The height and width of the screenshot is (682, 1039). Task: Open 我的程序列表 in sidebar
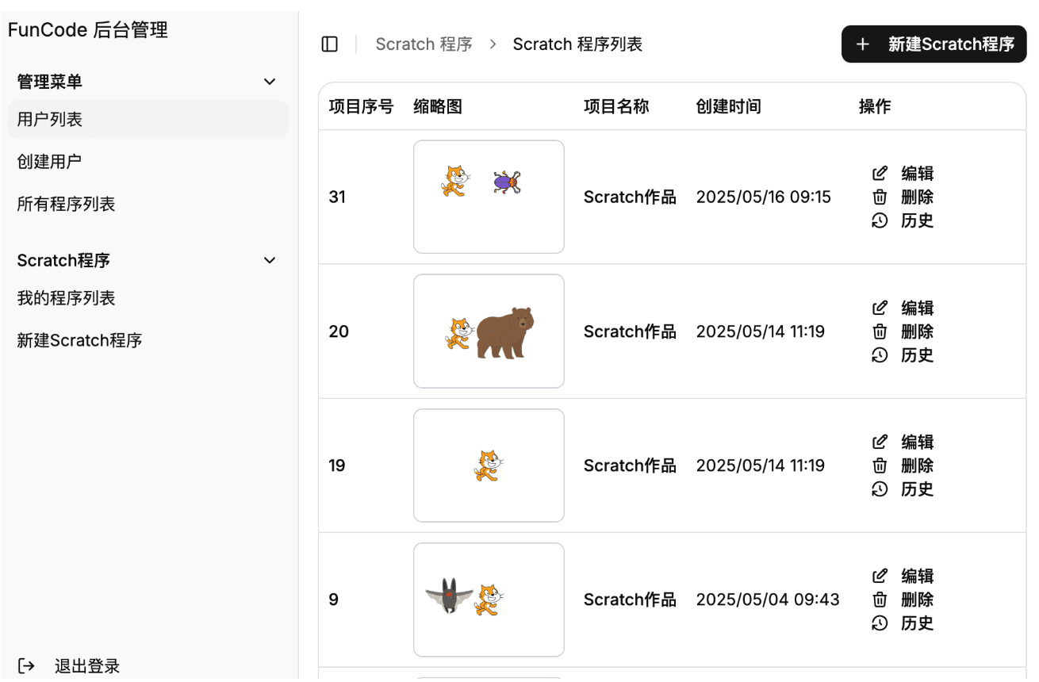[66, 298]
